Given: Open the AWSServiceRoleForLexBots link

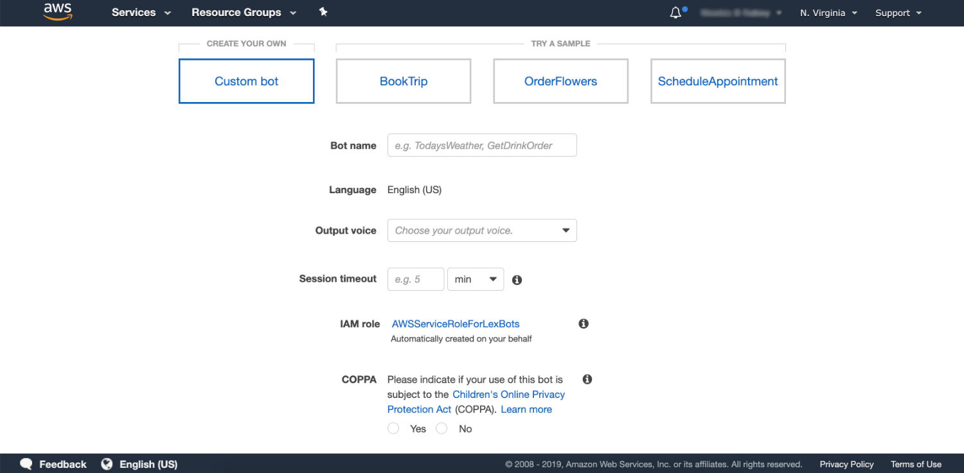Looking at the screenshot, I should [456, 323].
